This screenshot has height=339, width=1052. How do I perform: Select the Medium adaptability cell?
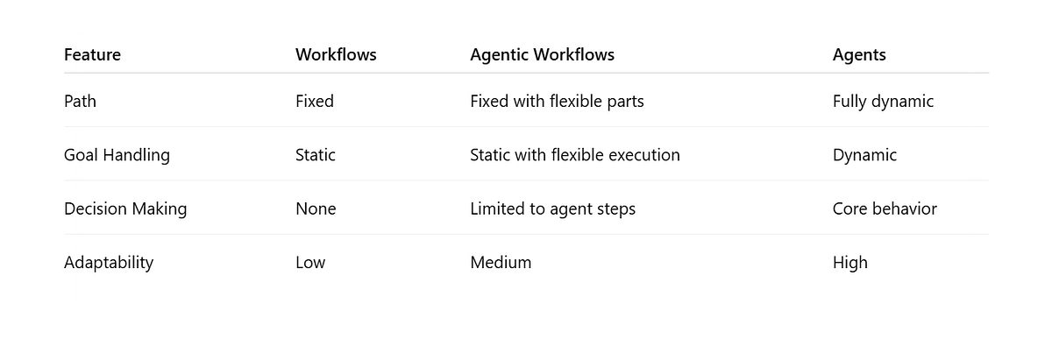501,263
